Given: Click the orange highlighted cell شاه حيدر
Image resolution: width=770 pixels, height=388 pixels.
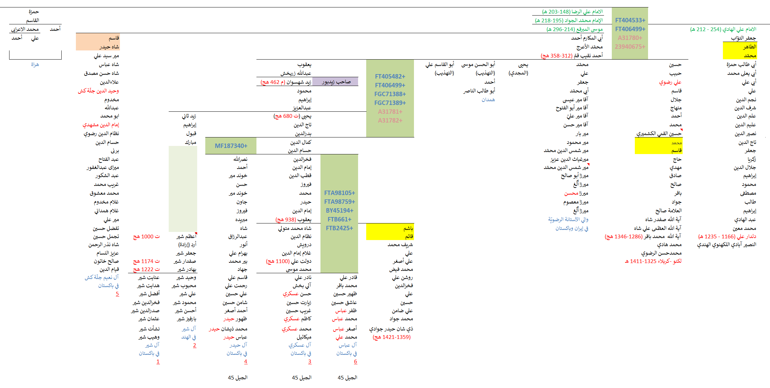Looking at the screenshot, I should click(x=109, y=47).
